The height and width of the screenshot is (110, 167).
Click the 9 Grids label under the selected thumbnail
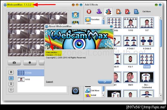coord(147,67)
